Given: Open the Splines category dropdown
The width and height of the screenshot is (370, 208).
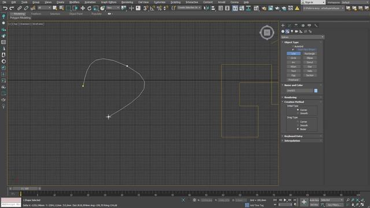Looking at the screenshot, I should [x=302, y=37].
